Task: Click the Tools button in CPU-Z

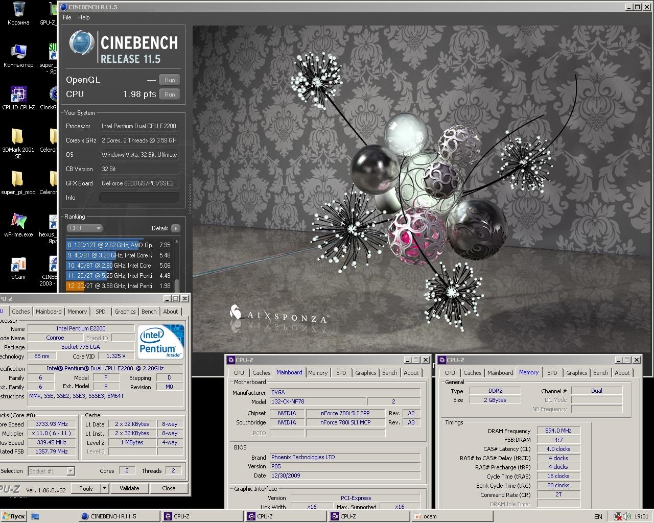Action: pos(86,488)
